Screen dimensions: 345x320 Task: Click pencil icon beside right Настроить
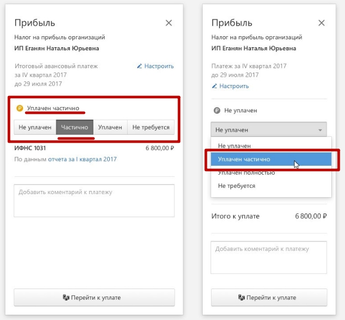(214, 86)
